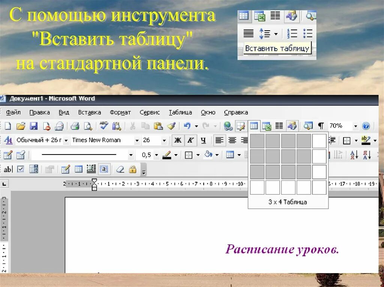
Task: Open the Вставка menu
Action: pos(89,112)
